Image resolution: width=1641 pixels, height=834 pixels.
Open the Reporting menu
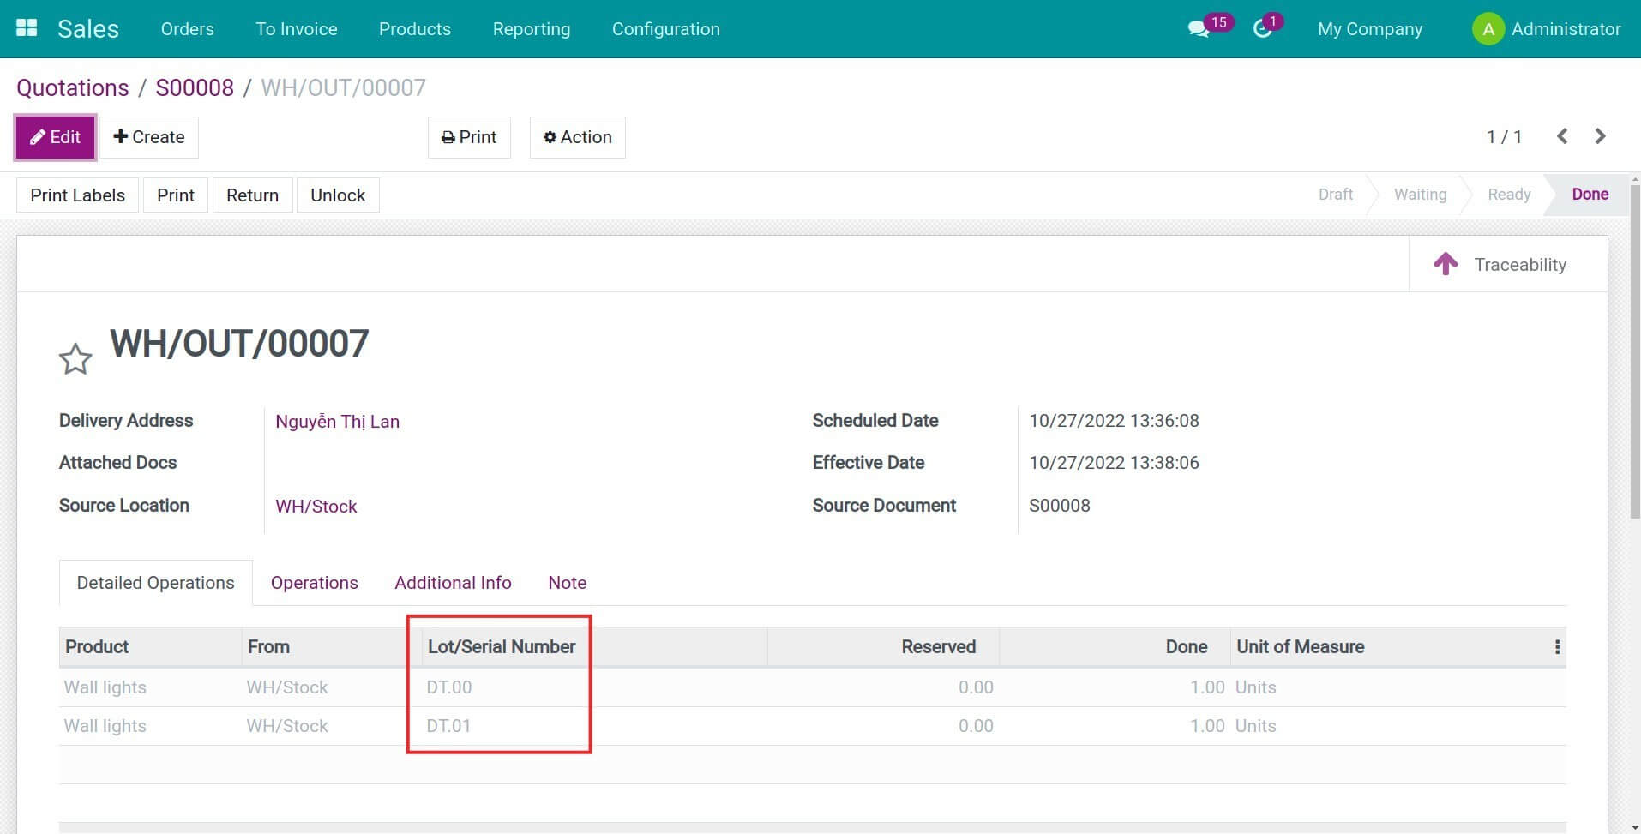[531, 29]
